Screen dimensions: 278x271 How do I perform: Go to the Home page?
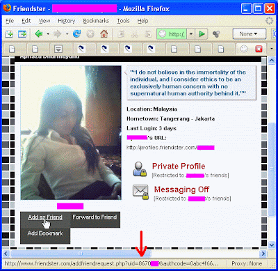point(104,34)
